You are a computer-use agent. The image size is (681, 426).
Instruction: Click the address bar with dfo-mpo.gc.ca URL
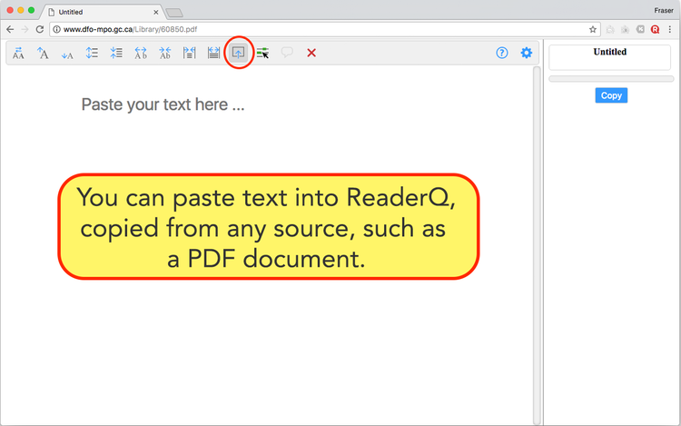[325, 30]
